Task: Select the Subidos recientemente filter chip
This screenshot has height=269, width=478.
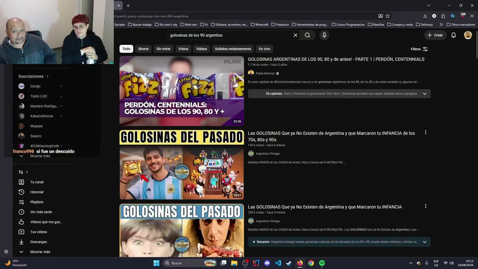Action: tap(233, 49)
